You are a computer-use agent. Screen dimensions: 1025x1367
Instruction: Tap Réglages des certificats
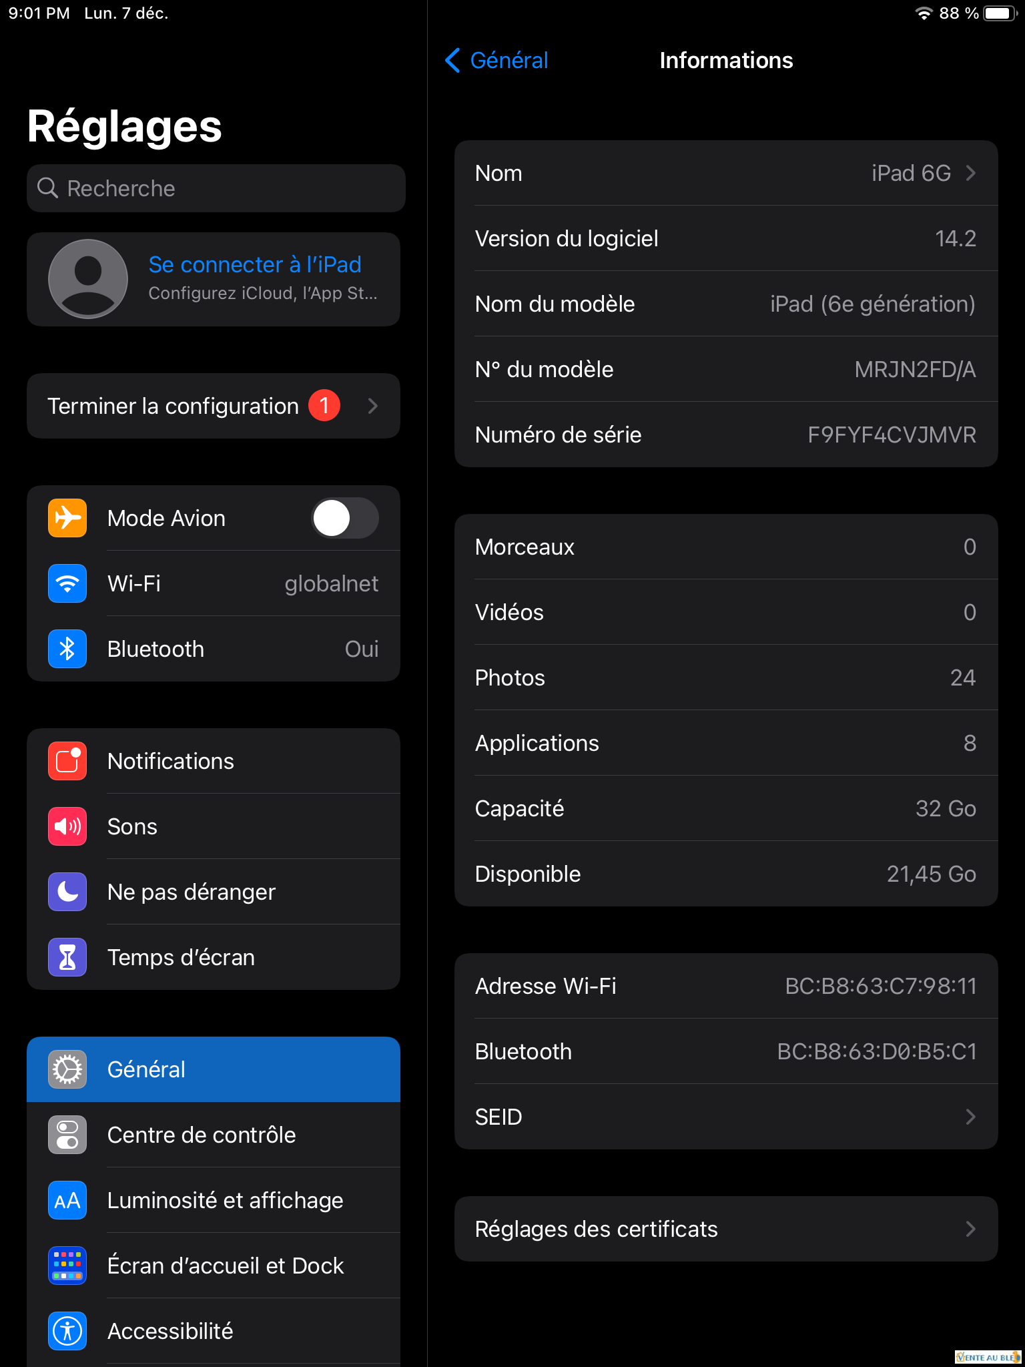coord(726,1229)
